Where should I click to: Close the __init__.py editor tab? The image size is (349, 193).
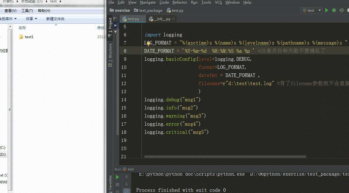[174, 19]
